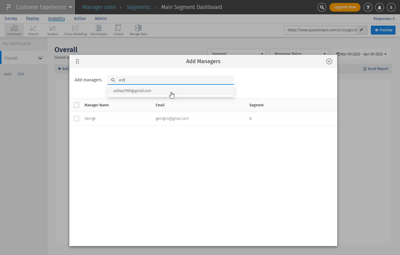
Task: Open segment B link in George's row
Action: 250,119
